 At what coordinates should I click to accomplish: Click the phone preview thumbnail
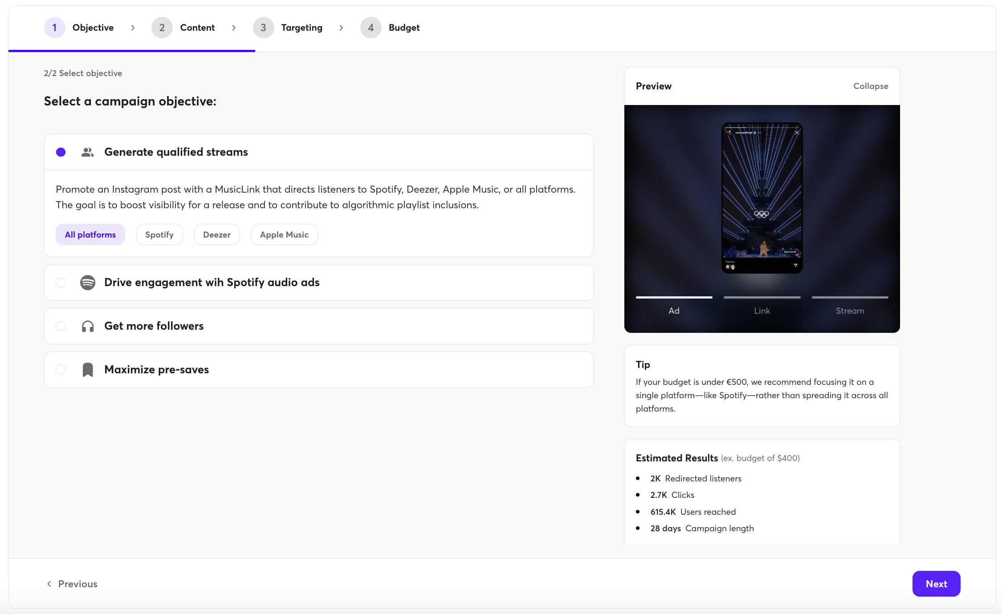762,198
